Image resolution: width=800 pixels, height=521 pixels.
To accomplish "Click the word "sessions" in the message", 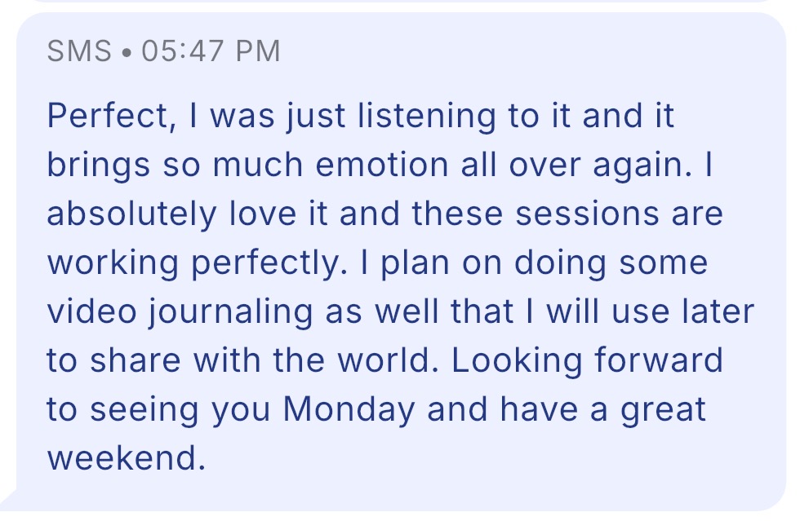I will click(x=587, y=214).
